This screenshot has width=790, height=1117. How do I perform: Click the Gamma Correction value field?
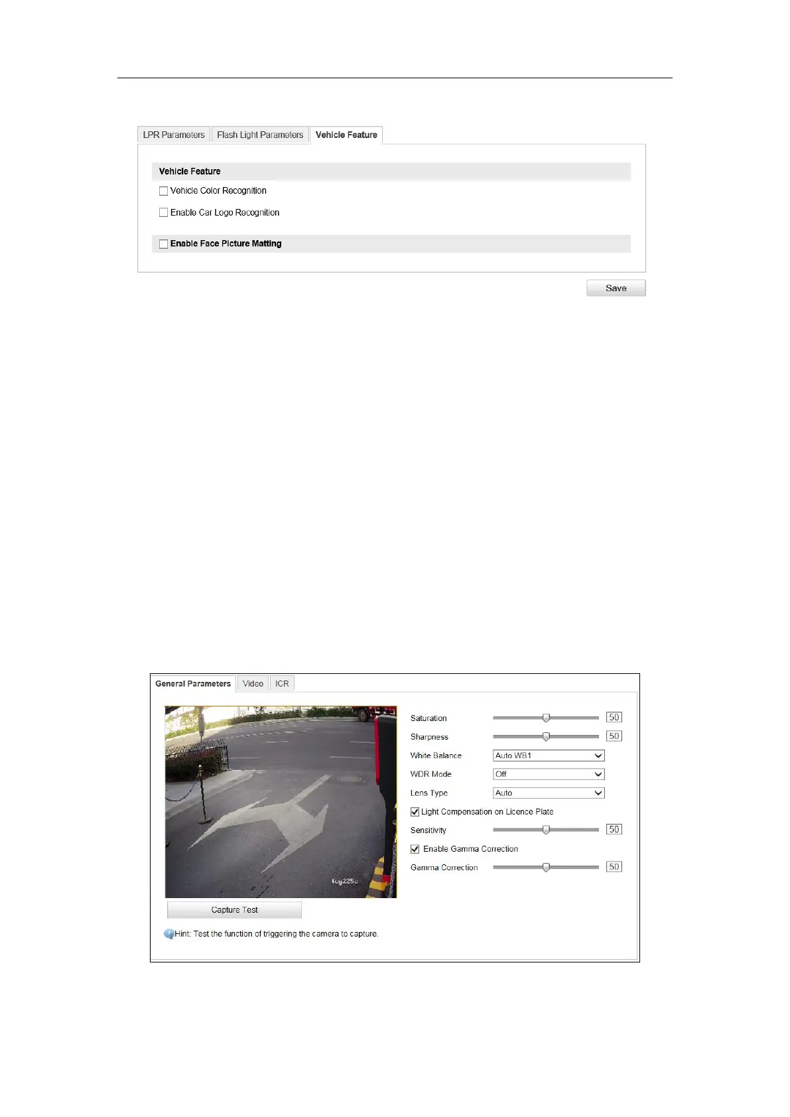[614, 867]
